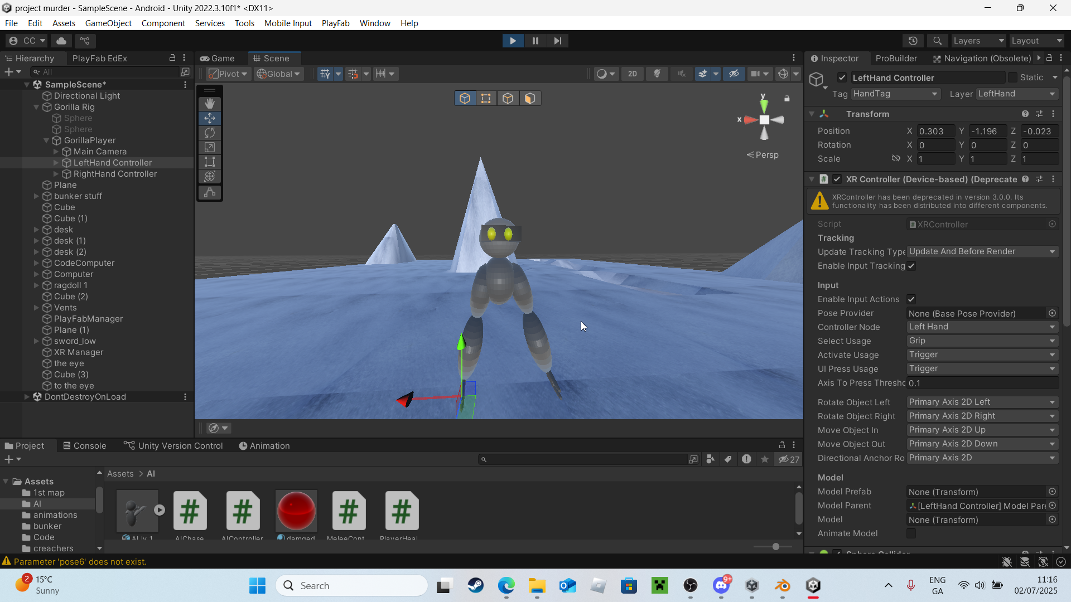
Task: Expand the bunker stuff hierarchy item
Action: tap(36, 196)
